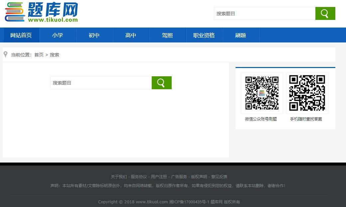Focus the main 搜索题目 search input

pyautogui.click(x=101, y=83)
